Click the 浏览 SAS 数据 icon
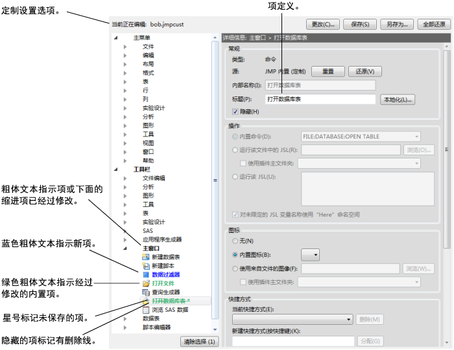Screen dimensions: 454x350 (146, 310)
